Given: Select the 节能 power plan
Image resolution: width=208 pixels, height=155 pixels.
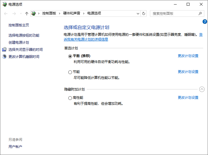Looking at the screenshot, I should coord(70,72).
